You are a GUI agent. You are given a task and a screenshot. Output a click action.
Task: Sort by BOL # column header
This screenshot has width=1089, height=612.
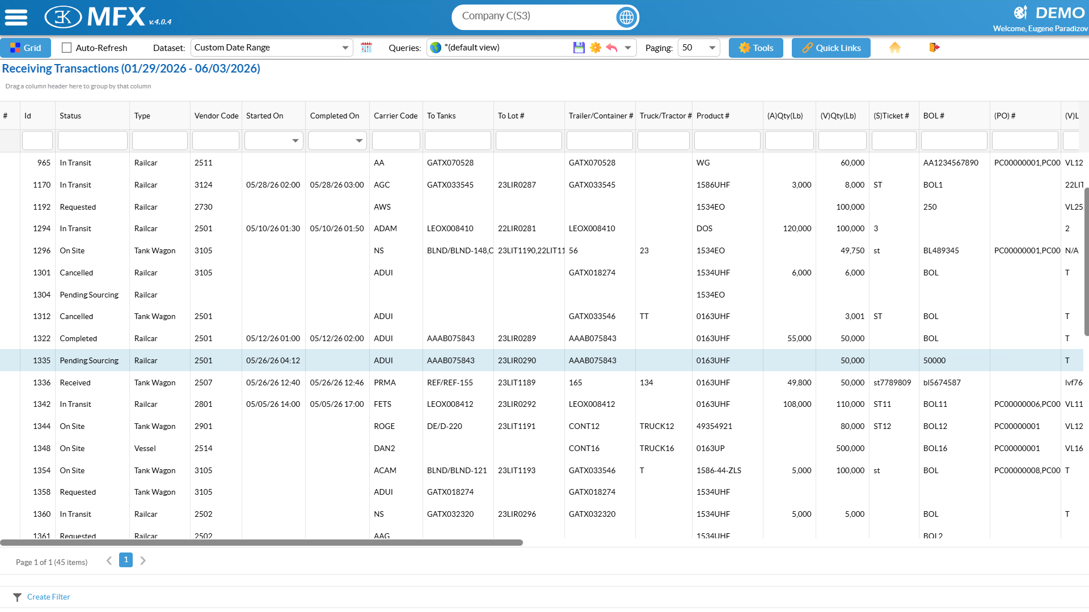954,116
